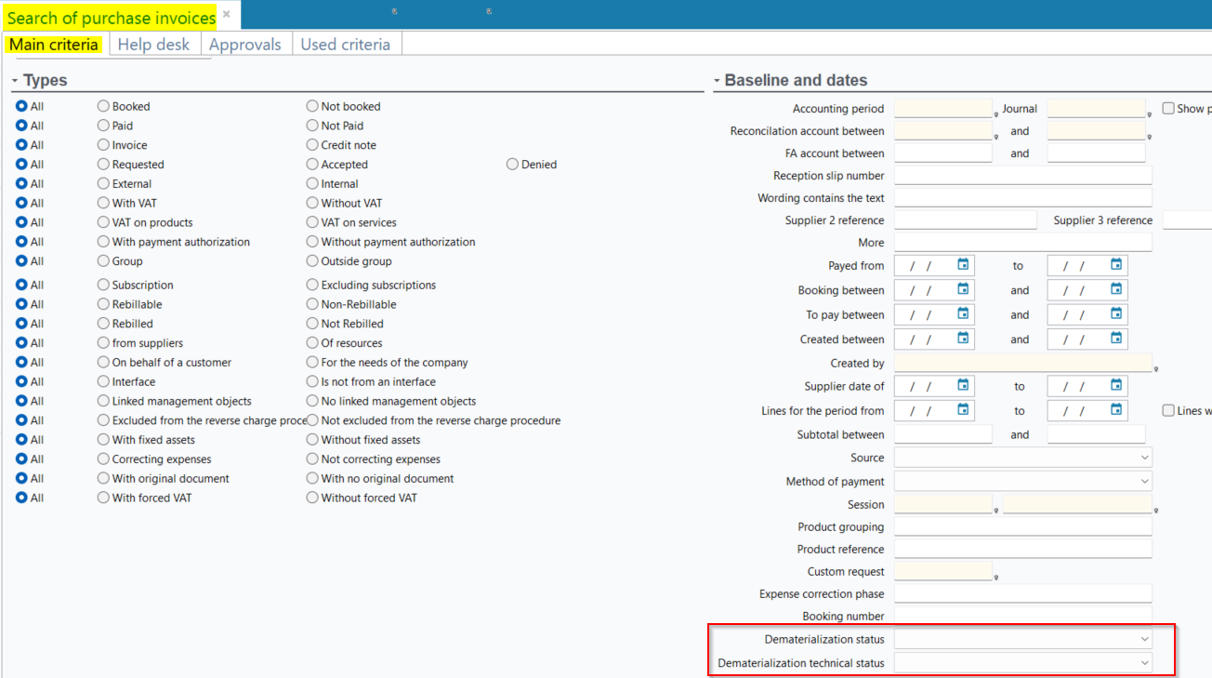
Task: Open calendar picker for Payed from date
Action: (x=963, y=265)
